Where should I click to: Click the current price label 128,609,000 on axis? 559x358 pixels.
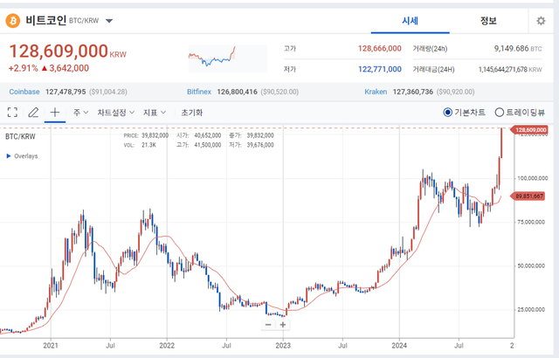(x=530, y=129)
